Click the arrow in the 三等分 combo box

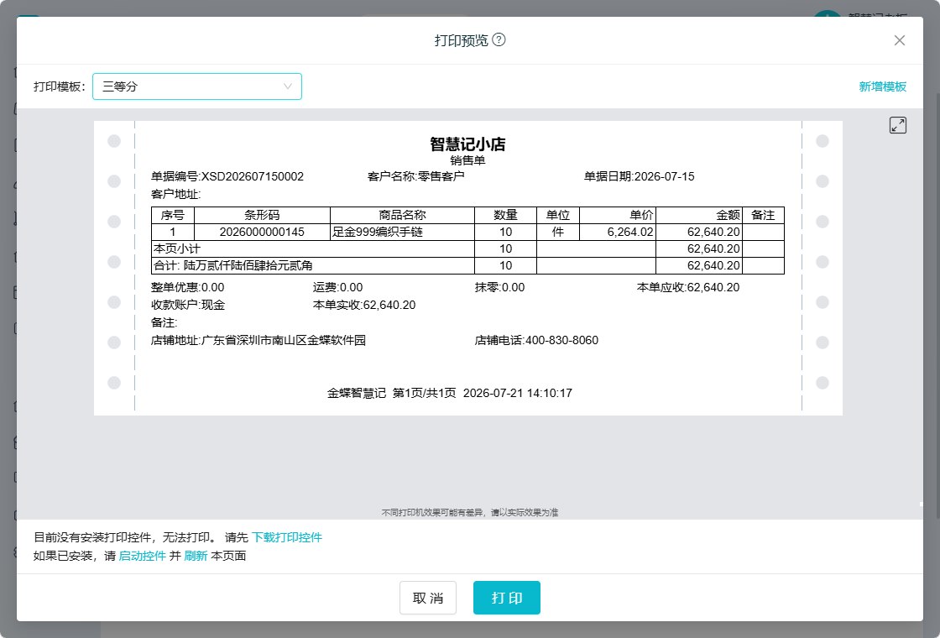288,86
